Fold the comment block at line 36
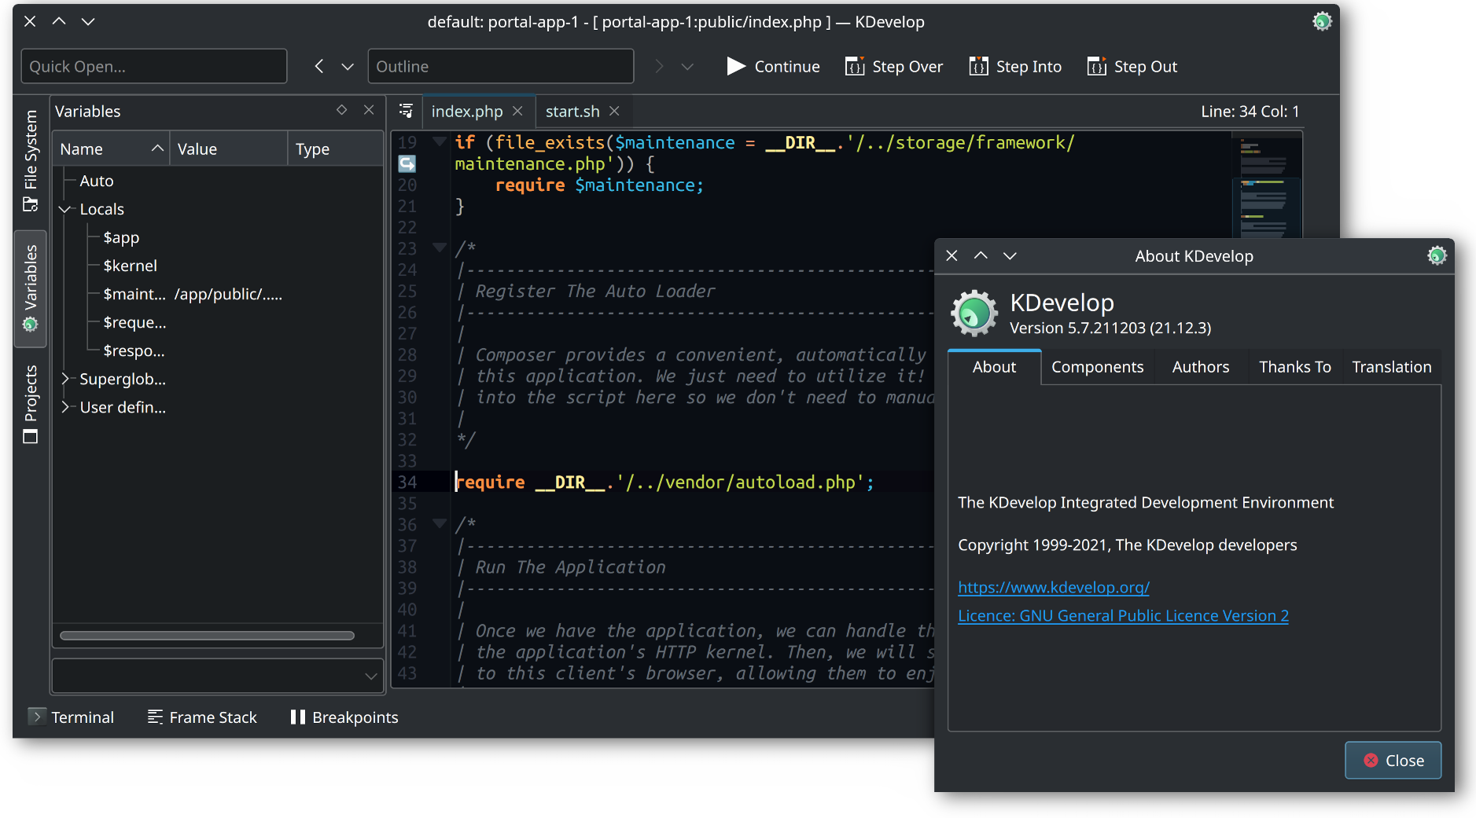 [x=440, y=524]
